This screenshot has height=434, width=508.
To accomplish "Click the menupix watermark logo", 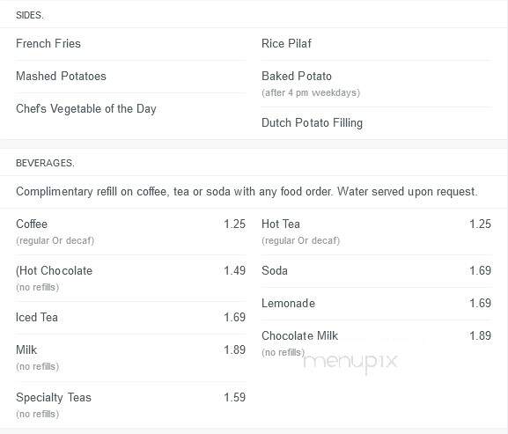I will point(350,363).
